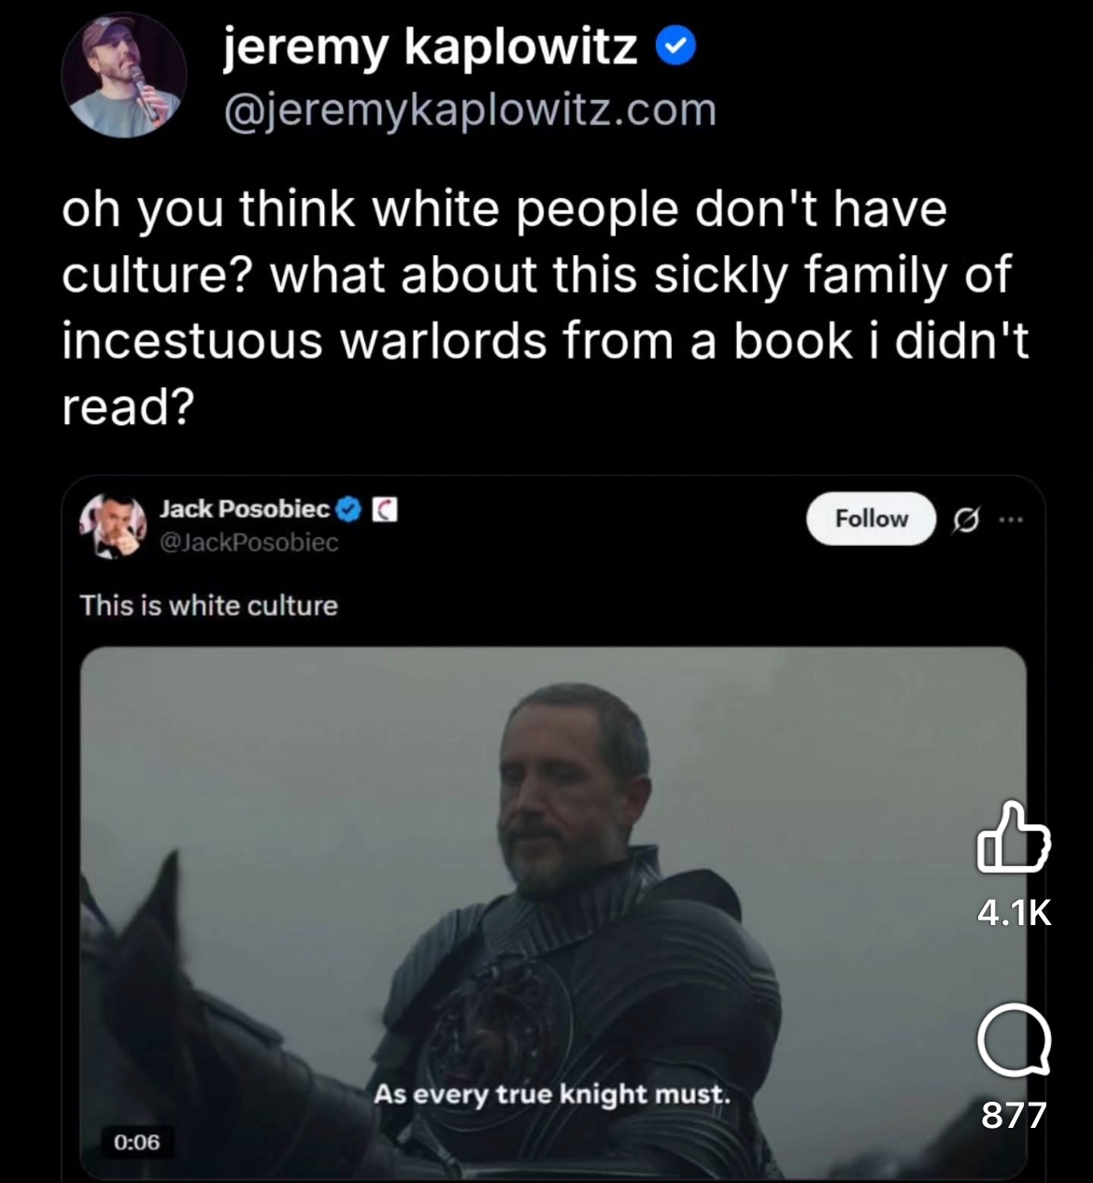The width and height of the screenshot is (1093, 1183).
Task: Click the Jack Posobiec display name
Action: click(x=245, y=509)
